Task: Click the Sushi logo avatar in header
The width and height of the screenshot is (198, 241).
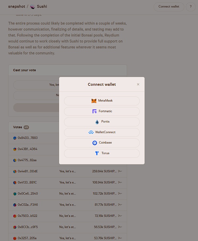Action: (x=33, y=7)
